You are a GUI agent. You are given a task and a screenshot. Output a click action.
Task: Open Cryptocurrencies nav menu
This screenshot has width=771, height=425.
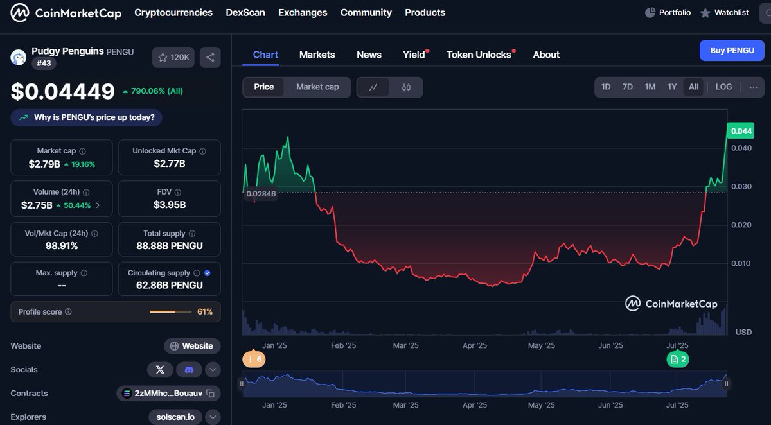173,13
